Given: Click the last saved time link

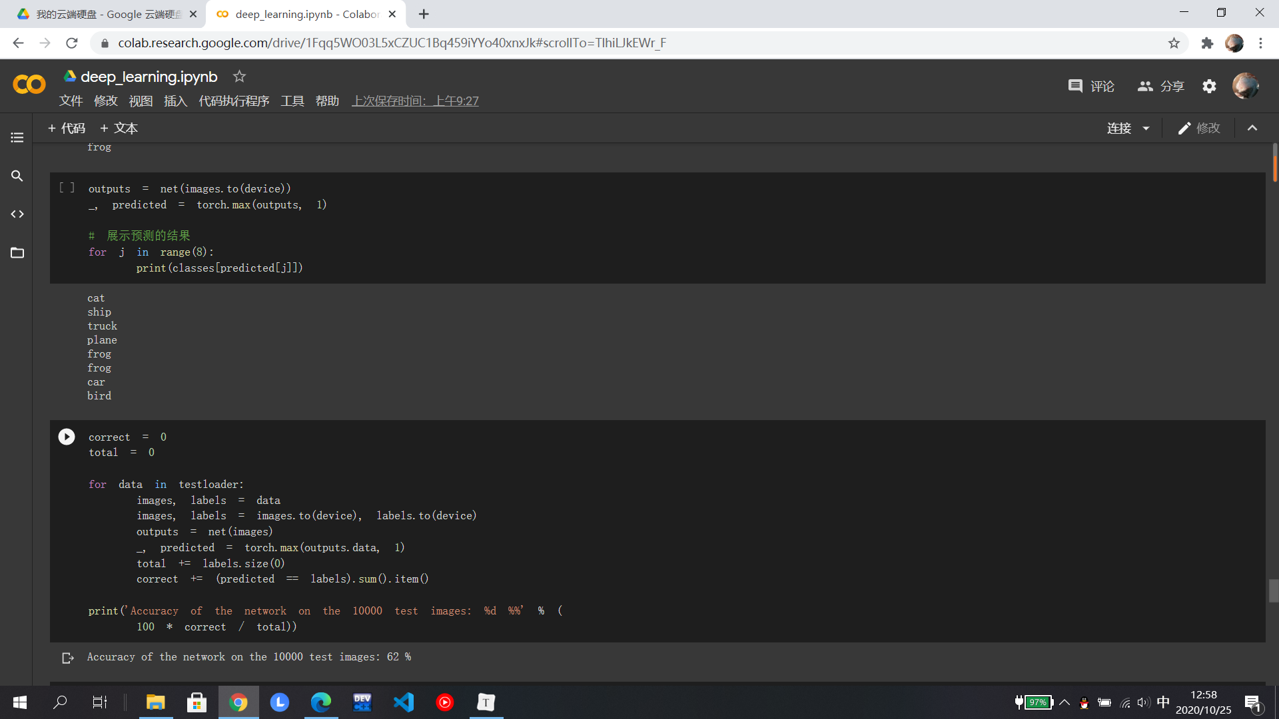Looking at the screenshot, I should point(415,101).
